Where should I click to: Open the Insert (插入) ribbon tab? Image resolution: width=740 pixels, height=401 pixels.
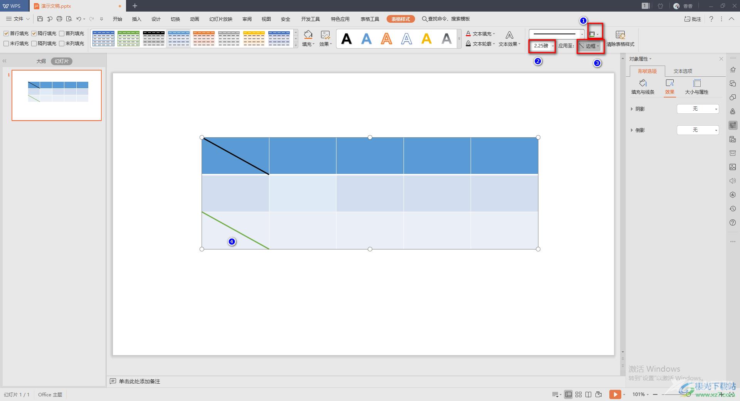pos(137,19)
